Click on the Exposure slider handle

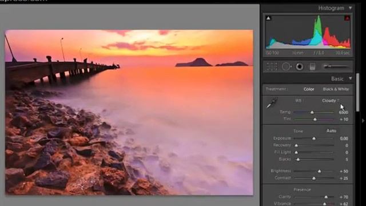click(x=314, y=138)
